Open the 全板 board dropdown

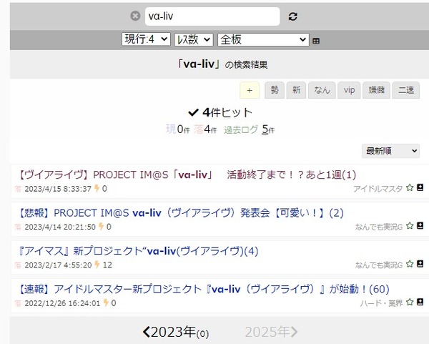(263, 39)
